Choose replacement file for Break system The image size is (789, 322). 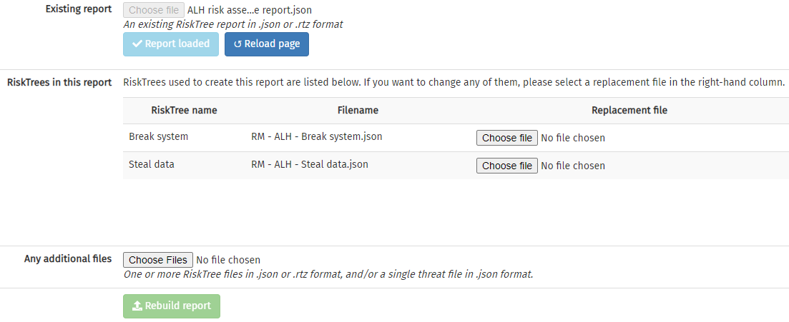point(506,138)
